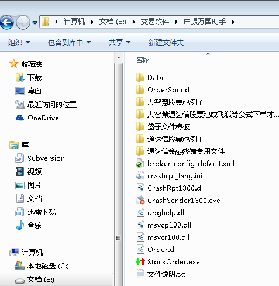This screenshot has height=286, width=279.
Task: Click the crashrpt_lang.ini gear file icon
Action: coord(140,176)
